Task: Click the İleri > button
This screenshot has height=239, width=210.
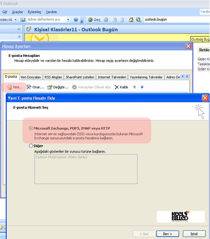Action: pos(168,234)
